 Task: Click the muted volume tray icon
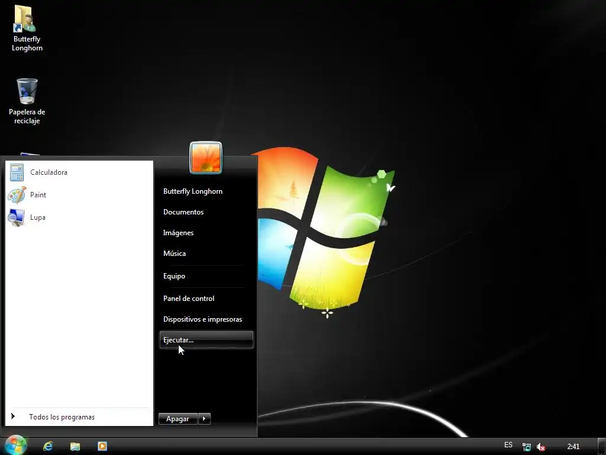[541, 447]
